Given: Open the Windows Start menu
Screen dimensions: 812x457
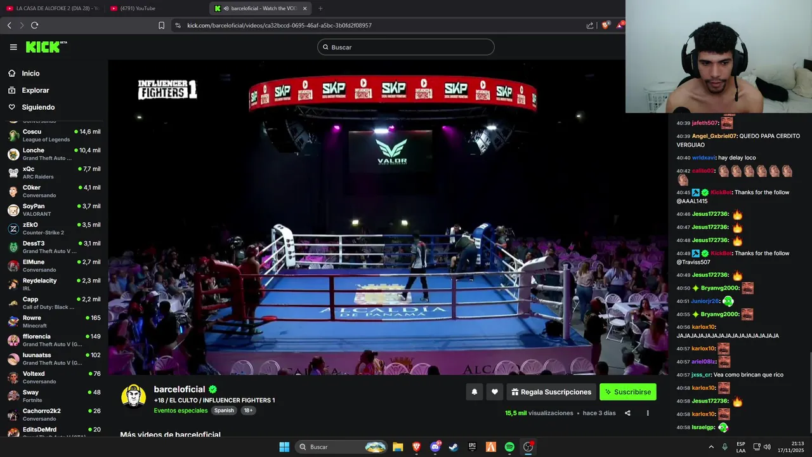Looking at the screenshot, I should pyautogui.click(x=284, y=447).
